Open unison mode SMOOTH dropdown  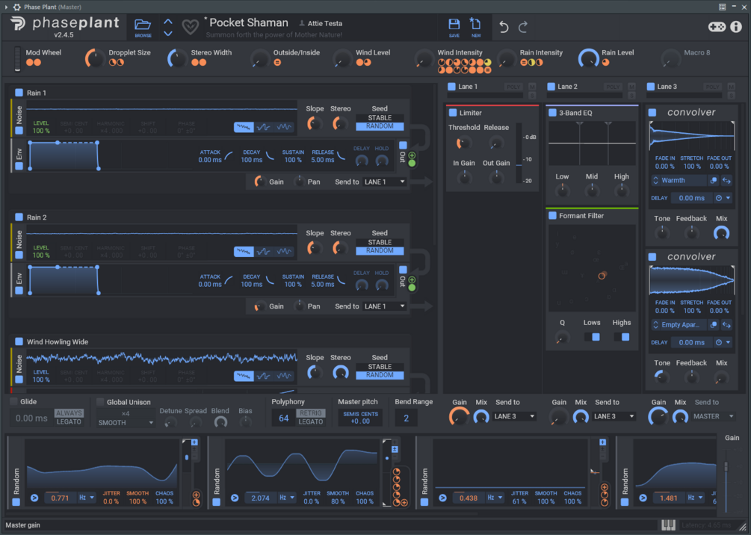126,423
